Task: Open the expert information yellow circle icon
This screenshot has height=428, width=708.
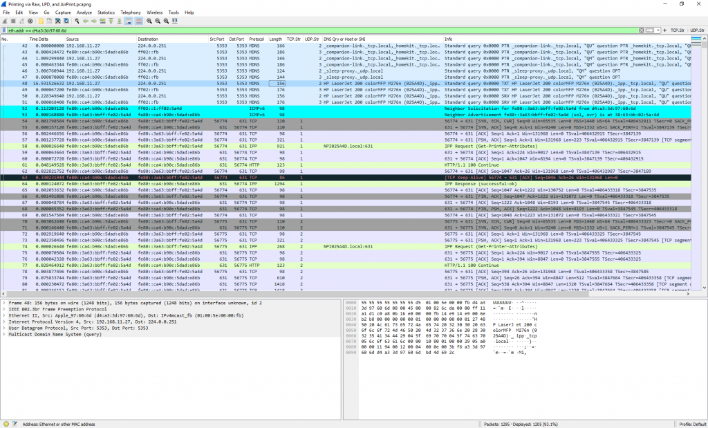Action: [6, 423]
